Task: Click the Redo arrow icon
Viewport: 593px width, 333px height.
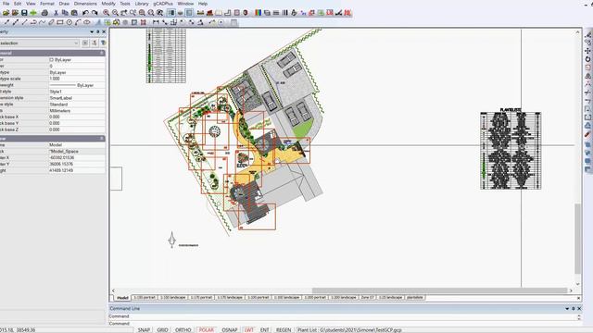Action: click(95, 13)
